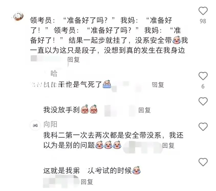Open the top commenter's avatar

click(x=19, y=17)
